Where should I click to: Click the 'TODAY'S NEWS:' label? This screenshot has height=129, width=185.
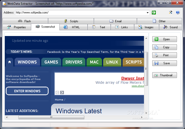21,52
